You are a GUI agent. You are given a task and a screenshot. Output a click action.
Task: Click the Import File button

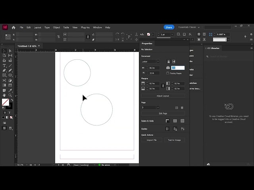click(x=152, y=140)
